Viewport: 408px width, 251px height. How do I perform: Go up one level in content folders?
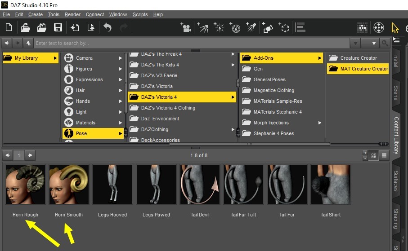[28, 43]
